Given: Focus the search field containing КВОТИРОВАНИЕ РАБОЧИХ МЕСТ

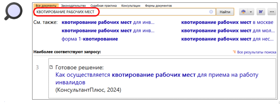Looking at the screenshot, I should click(124, 12).
